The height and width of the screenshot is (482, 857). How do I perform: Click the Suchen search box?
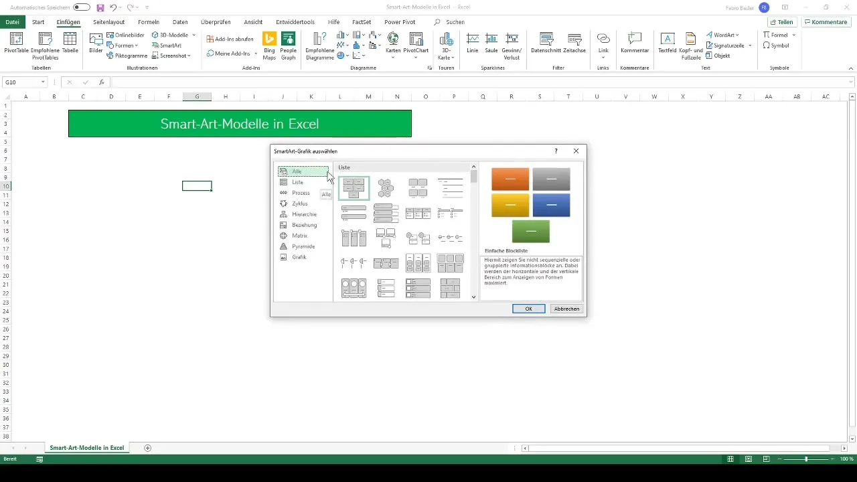coord(455,22)
